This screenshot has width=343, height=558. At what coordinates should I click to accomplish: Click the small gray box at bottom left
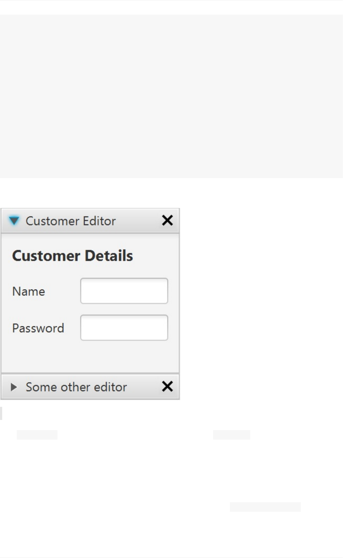pos(37,435)
